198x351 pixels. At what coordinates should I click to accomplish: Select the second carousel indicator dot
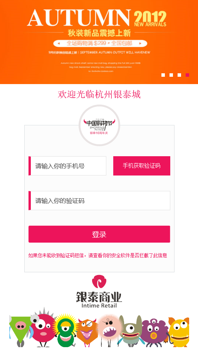click(171, 75)
